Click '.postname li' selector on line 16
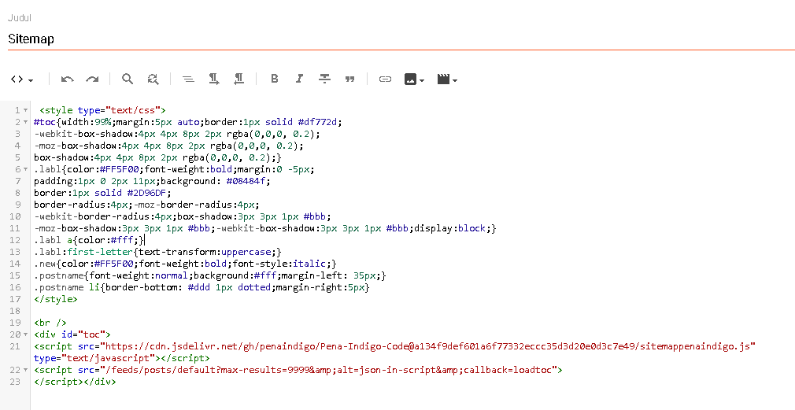The width and height of the screenshot is (795, 410). (67, 287)
